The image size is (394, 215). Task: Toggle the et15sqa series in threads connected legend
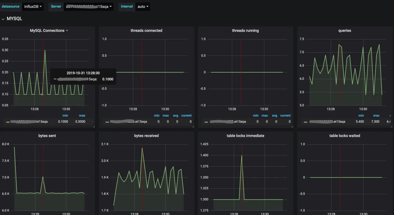[128, 122]
